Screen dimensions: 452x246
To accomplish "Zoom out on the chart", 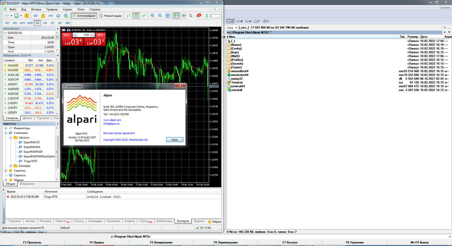I will click(160, 16).
